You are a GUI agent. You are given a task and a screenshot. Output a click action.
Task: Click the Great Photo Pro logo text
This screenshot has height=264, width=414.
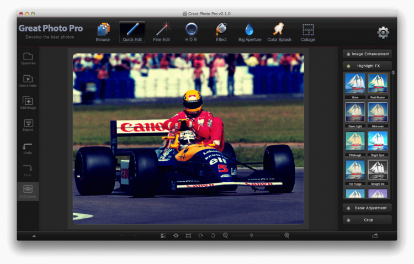coord(51,28)
